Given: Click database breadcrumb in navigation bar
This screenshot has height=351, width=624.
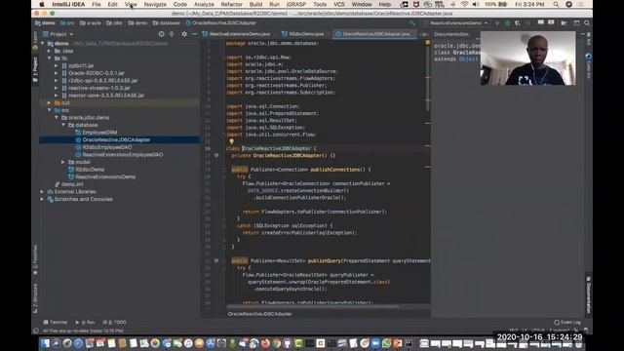Looking at the screenshot, I should [167, 23].
